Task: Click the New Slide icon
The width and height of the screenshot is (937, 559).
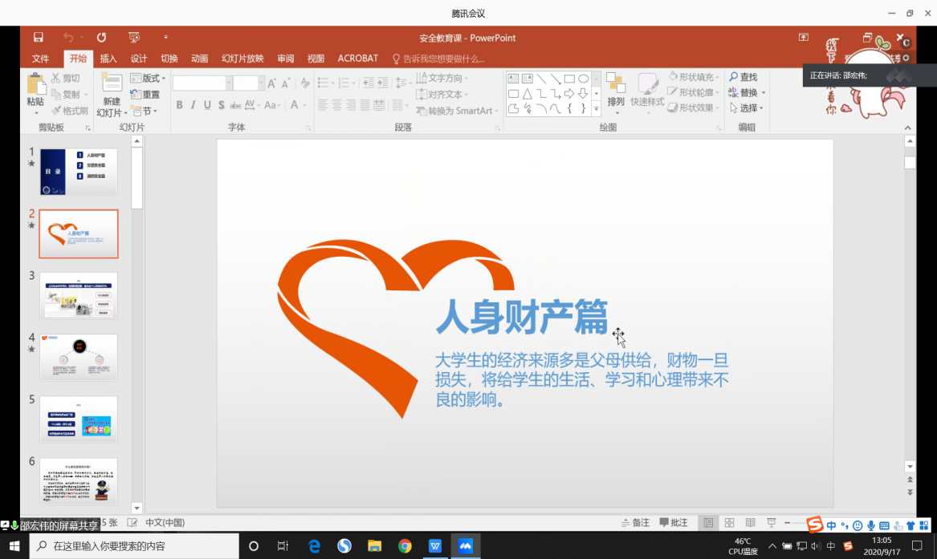Action: pos(112,86)
